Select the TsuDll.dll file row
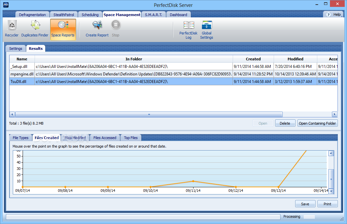Image resolution: width=347 pixels, height=224 pixels. (173, 81)
